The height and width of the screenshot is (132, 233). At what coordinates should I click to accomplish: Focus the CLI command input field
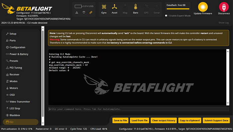pyautogui.click(x=138, y=109)
